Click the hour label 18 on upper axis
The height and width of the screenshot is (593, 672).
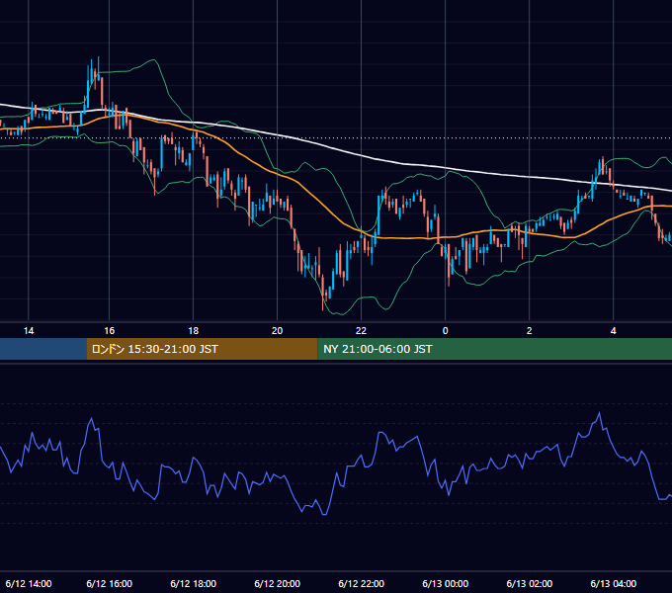[194, 331]
